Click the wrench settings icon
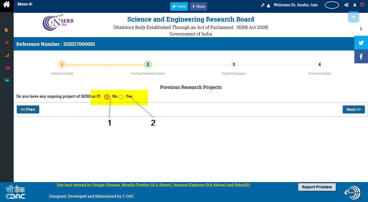This screenshot has width=368, height=202. pyautogui.click(x=263, y=5)
